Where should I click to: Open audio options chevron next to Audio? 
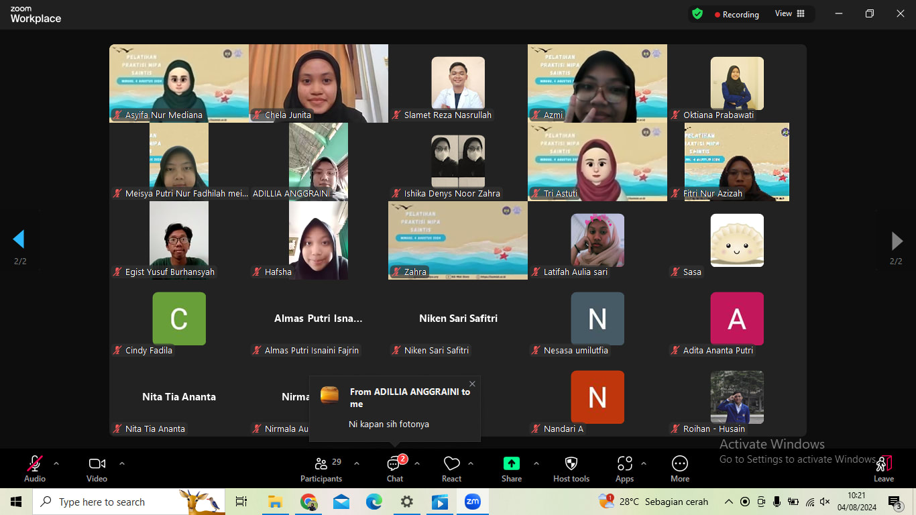click(x=56, y=463)
